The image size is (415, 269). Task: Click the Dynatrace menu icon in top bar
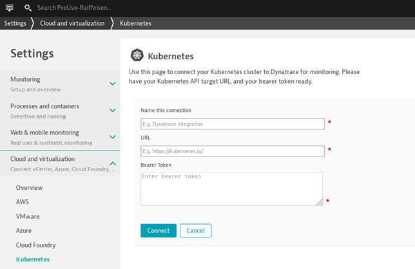pyautogui.click(x=9, y=8)
